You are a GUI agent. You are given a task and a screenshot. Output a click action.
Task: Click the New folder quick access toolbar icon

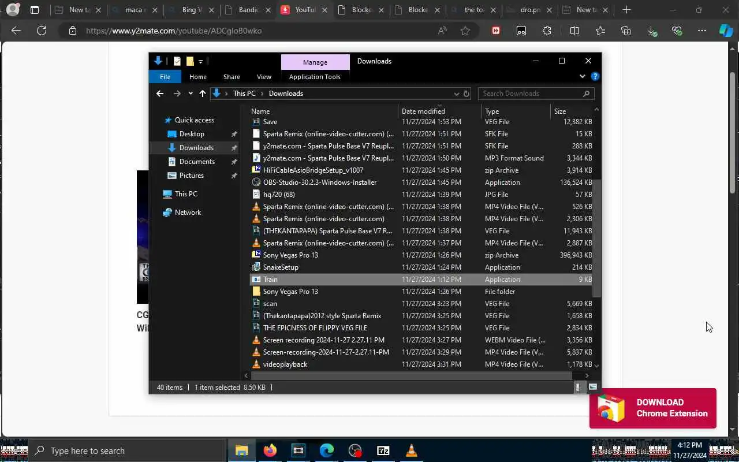tap(190, 61)
